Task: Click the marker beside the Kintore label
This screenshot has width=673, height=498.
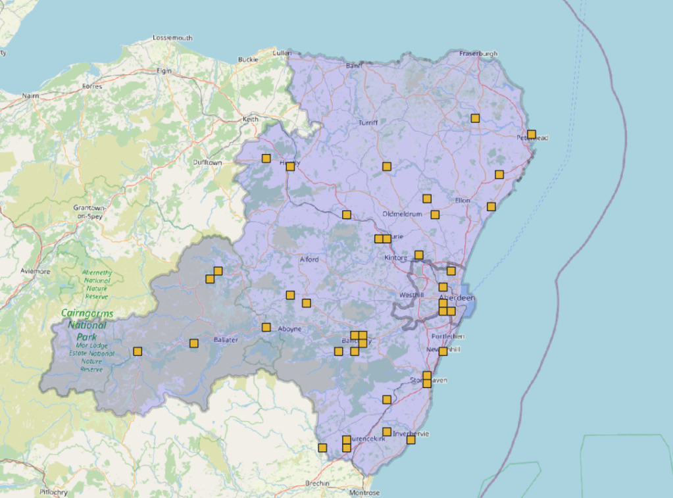Action: [x=418, y=255]
